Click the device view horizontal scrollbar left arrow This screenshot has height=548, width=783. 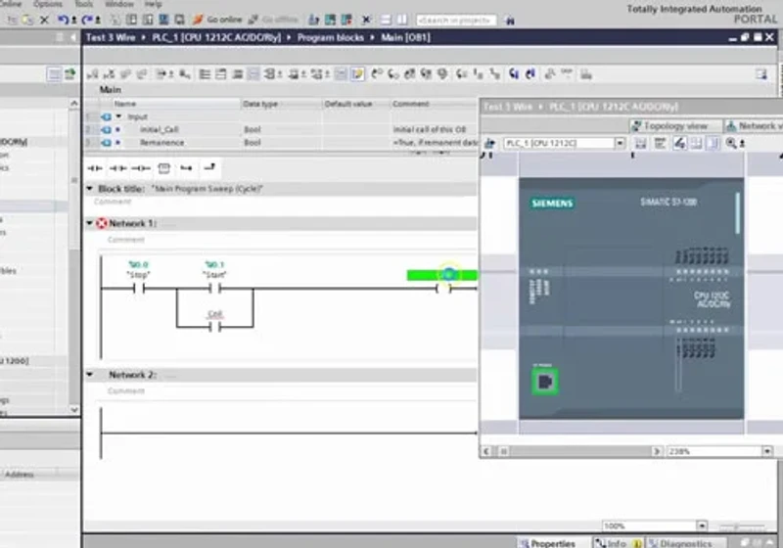tap(486, 451)
